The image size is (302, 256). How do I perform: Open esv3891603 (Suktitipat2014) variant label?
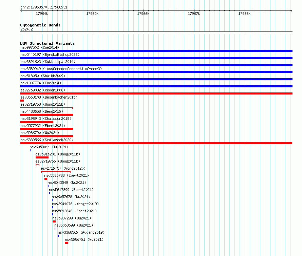pos(48,62)
